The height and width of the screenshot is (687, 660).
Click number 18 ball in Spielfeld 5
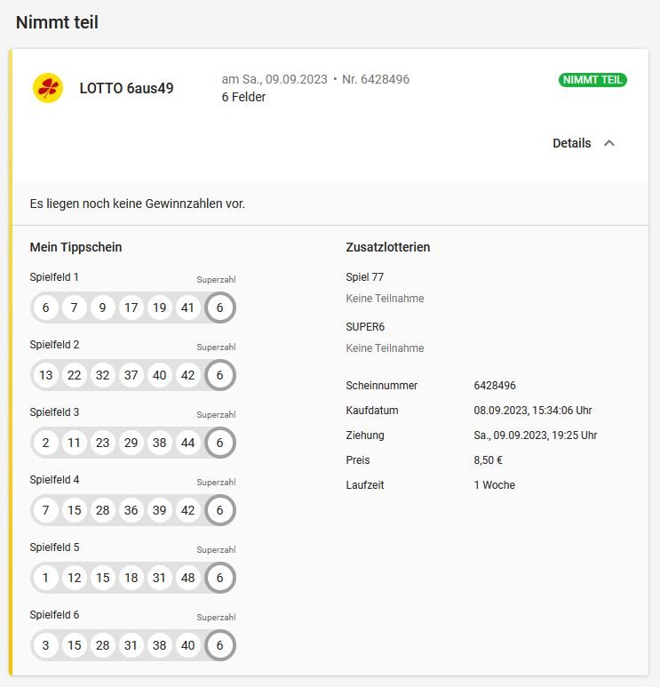click(131, 578)
